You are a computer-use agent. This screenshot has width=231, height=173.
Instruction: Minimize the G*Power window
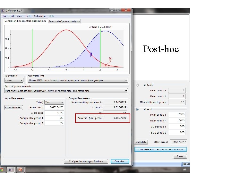click(x=112, y=10)
